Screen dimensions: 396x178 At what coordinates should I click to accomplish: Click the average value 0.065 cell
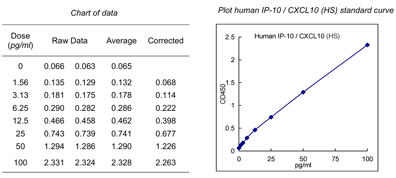coord(122,66)
